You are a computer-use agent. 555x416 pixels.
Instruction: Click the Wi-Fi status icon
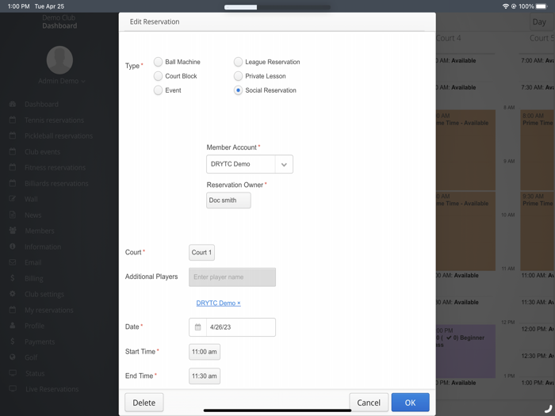506,6
